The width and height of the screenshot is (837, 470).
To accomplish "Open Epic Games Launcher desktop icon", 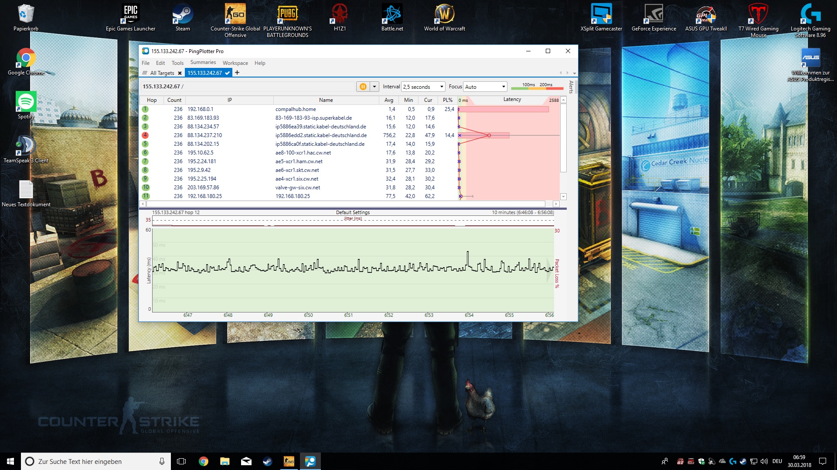I will 130,18.
